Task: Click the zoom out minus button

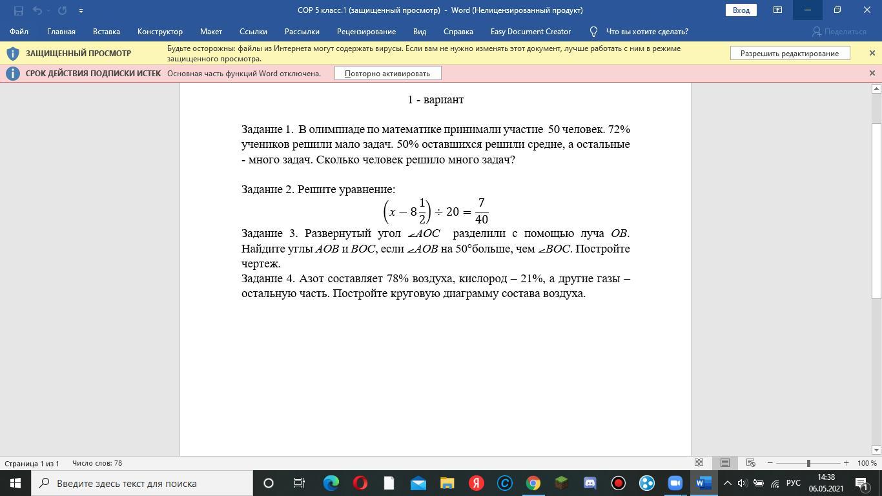Action: point(770,463)
